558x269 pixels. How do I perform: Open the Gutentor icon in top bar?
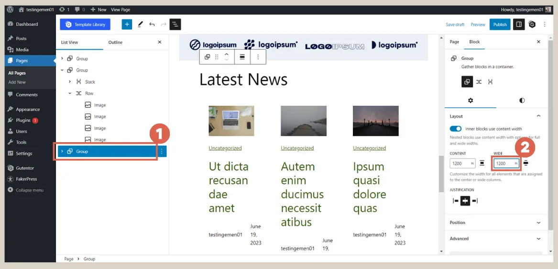coord(532,24)
